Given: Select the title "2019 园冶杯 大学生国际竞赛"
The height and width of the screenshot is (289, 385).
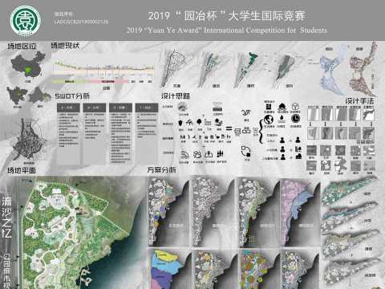Looking at the screenshot, I should [226, 16].
